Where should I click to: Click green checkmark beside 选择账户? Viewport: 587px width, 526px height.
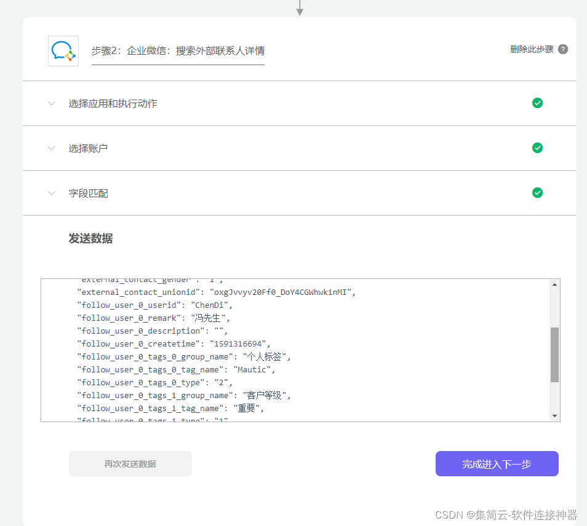pyautogui.click(x=537, y=147)
